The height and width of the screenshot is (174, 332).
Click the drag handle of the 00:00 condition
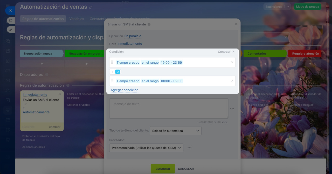(112, 81)
